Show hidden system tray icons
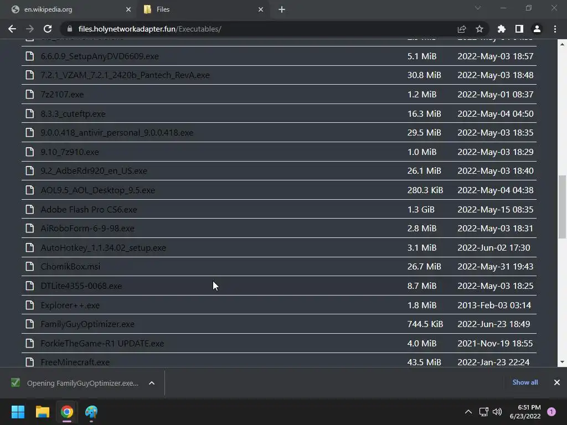This screenshot has height=425, width=567. [468, 412]
